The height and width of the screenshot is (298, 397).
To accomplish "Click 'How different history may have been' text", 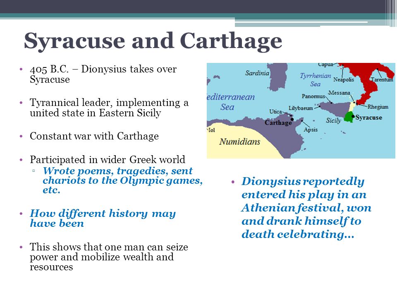I will point(103,218).
